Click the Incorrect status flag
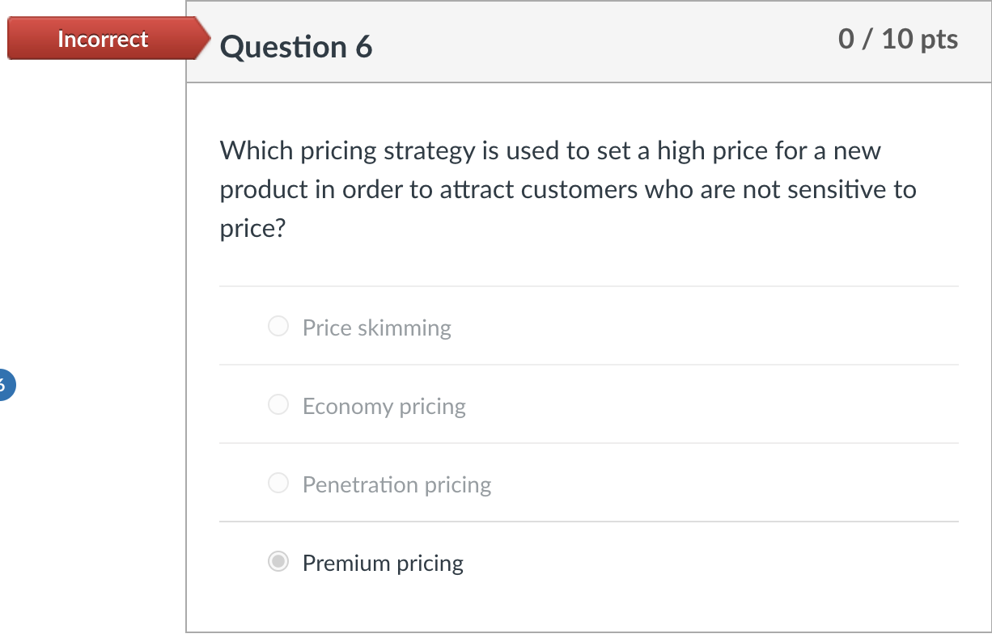 click(101, 38)
